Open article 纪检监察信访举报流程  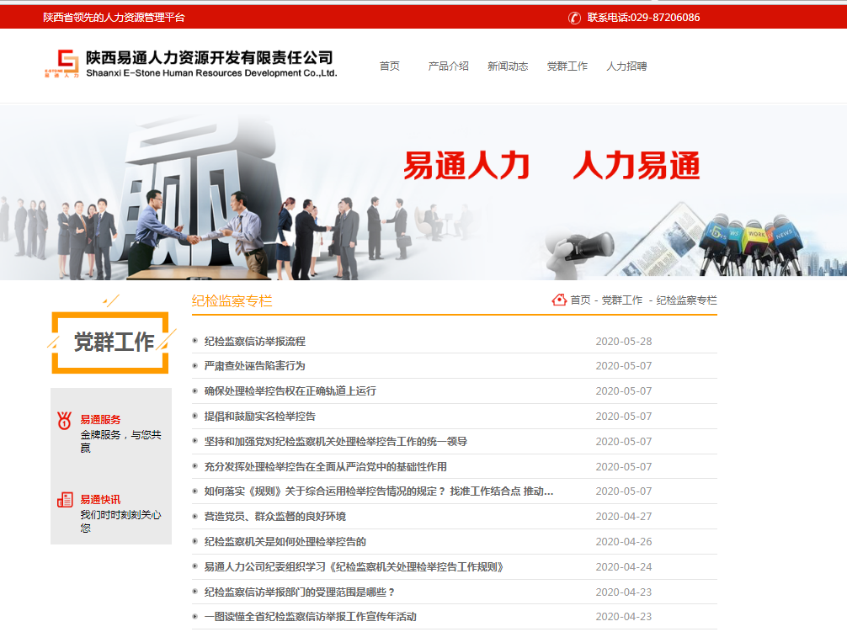(255, 341)
